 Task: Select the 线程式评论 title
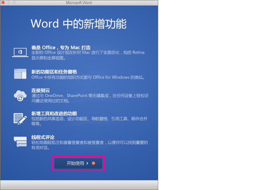click(x=43, y=137)
